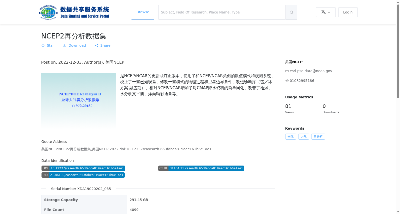Select the 全球 keyword tag
This screenshot has height=214, width=400.
tap(290, 137)
